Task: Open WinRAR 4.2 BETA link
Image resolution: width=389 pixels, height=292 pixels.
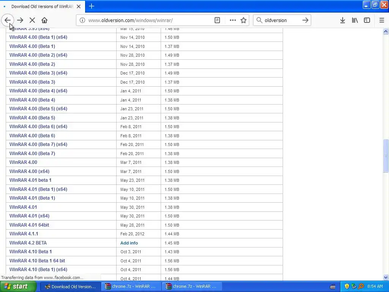Action: pos(28,243)
